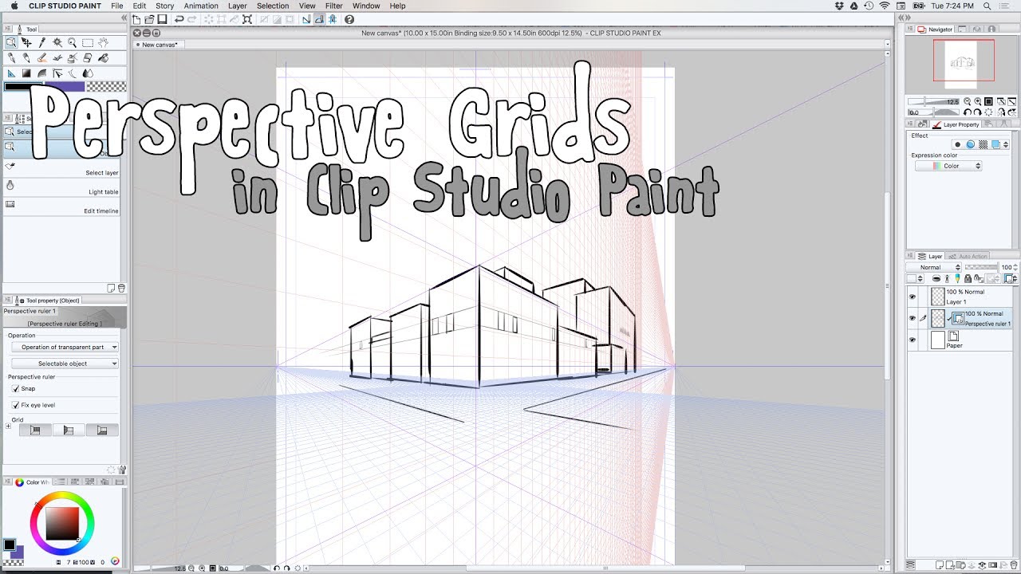Viewport: 1021px width, 574px height.
Task: Select the Ruler tool in Tool palette
Action: pyautogui.click(x=11, y=73)
